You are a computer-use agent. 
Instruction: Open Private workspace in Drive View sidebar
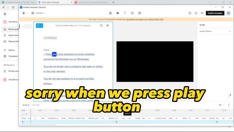click(11, 71)
